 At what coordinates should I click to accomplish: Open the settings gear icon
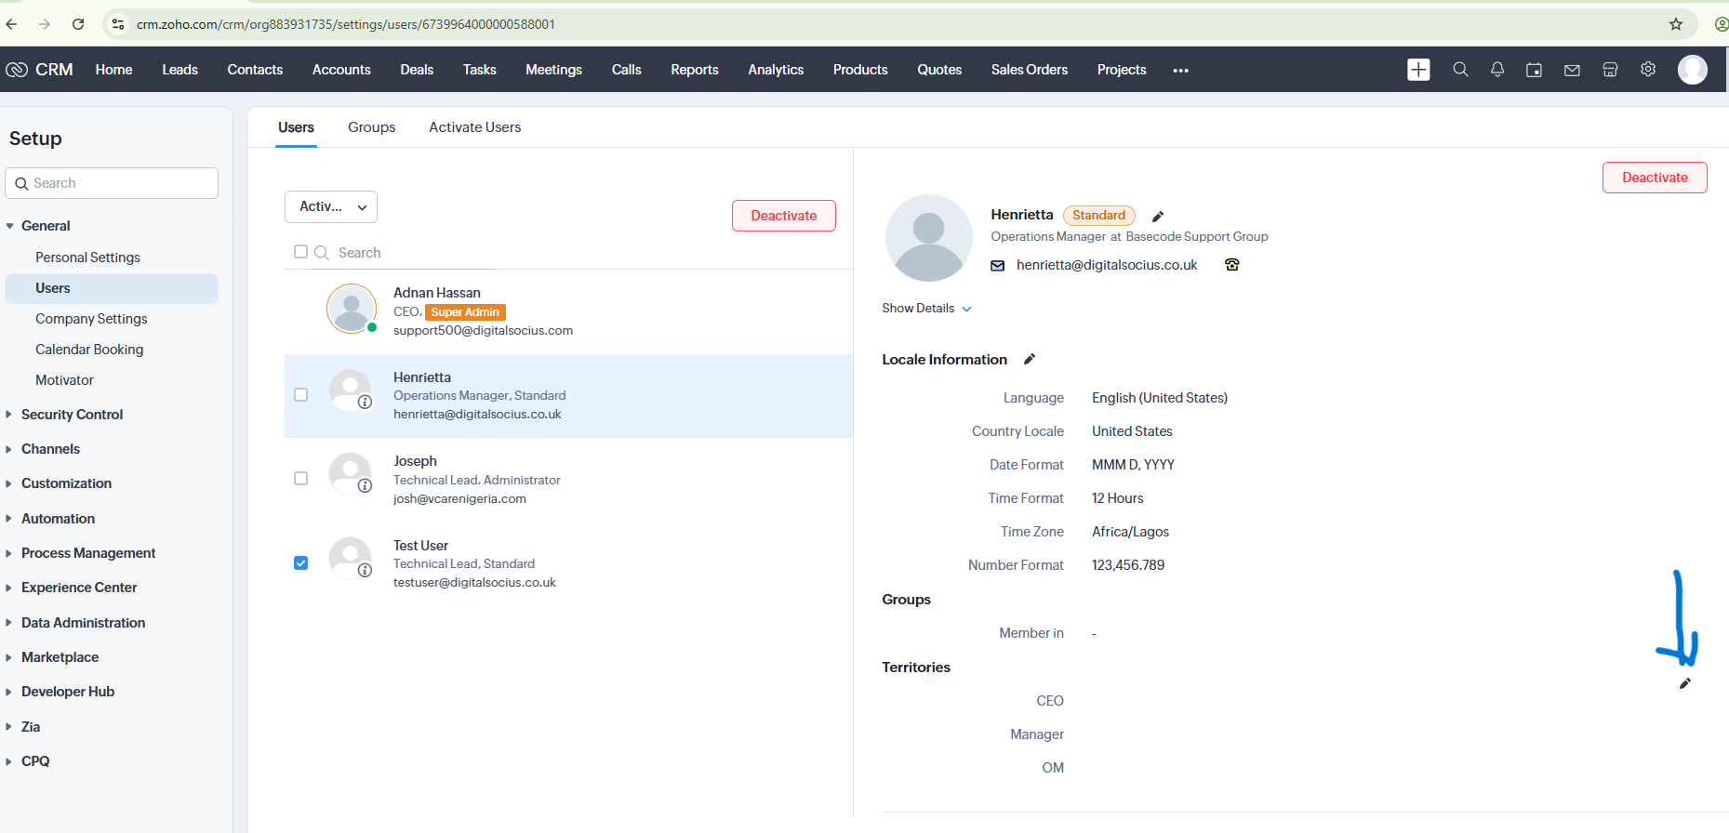pos(1648,69)
